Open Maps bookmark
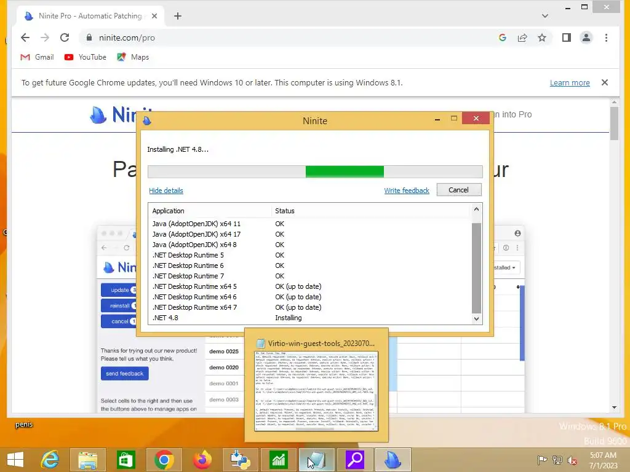Screen dimensions: 630x472 [x=133, y=57]
